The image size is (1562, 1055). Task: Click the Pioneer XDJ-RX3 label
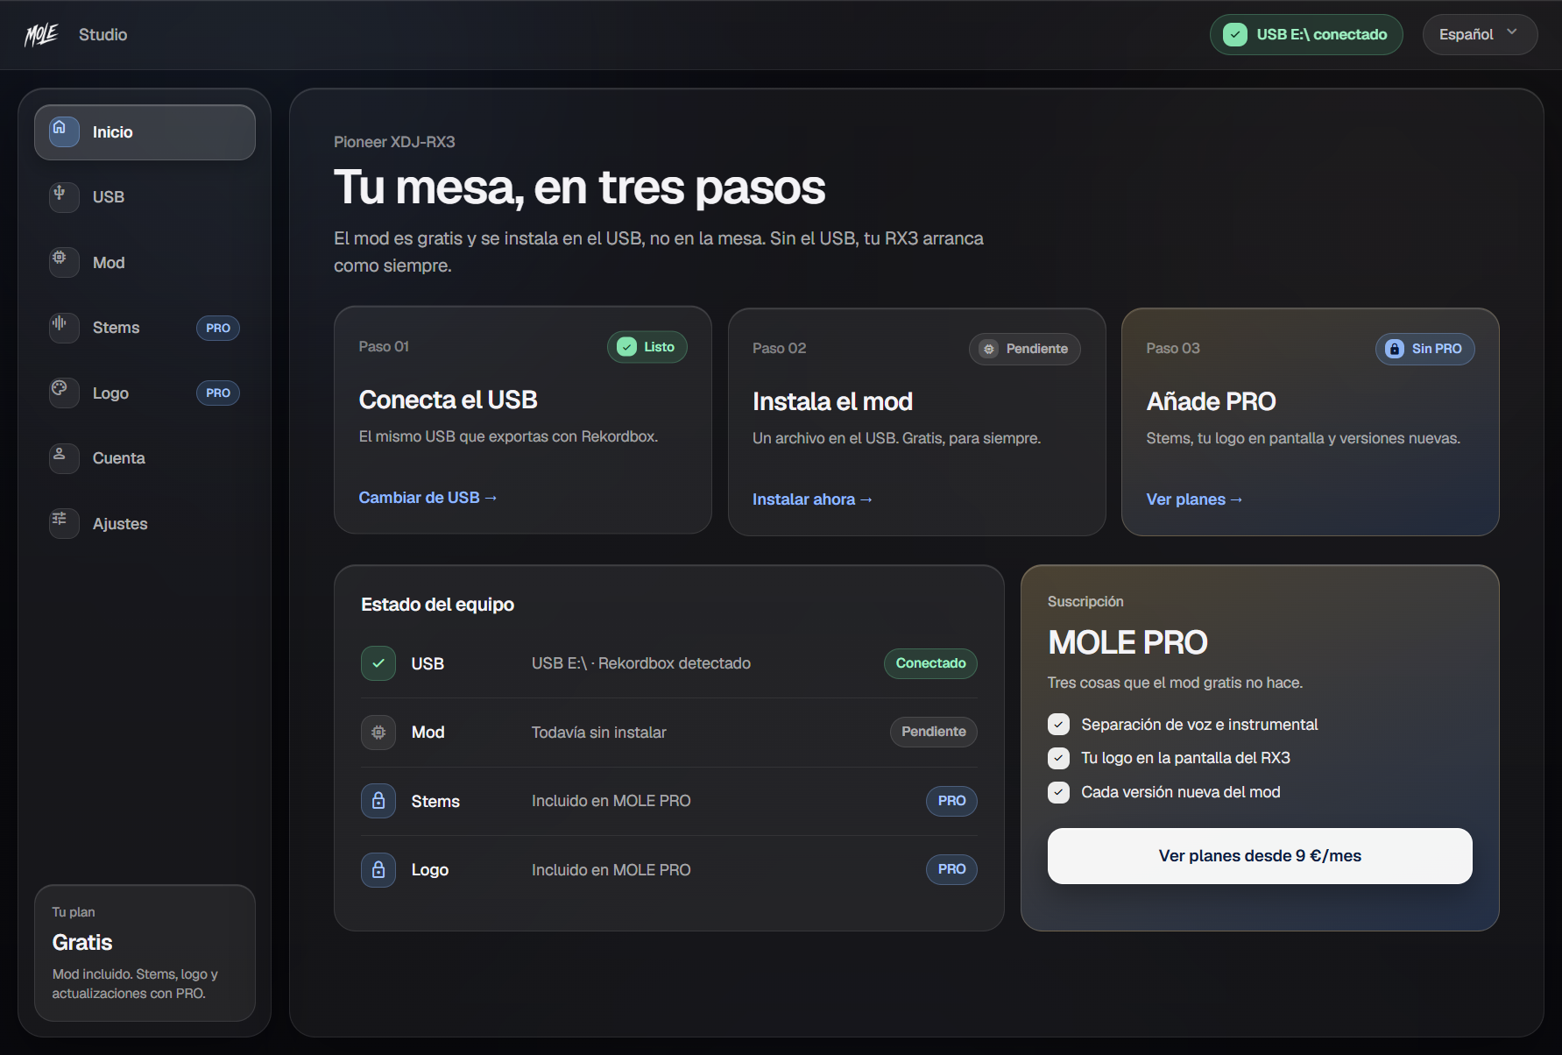coord(394,142)
